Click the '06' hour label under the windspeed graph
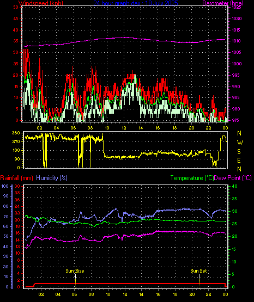Screen dimensions: 254x302 [73, 128]
